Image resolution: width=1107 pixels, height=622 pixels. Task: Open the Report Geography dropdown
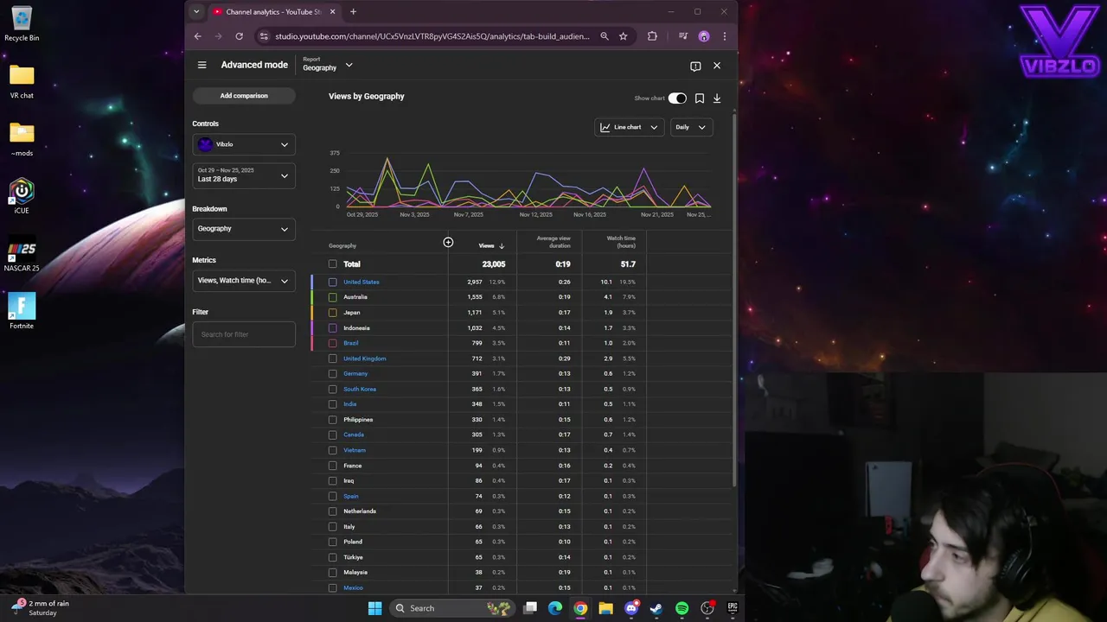click(328, 65)
